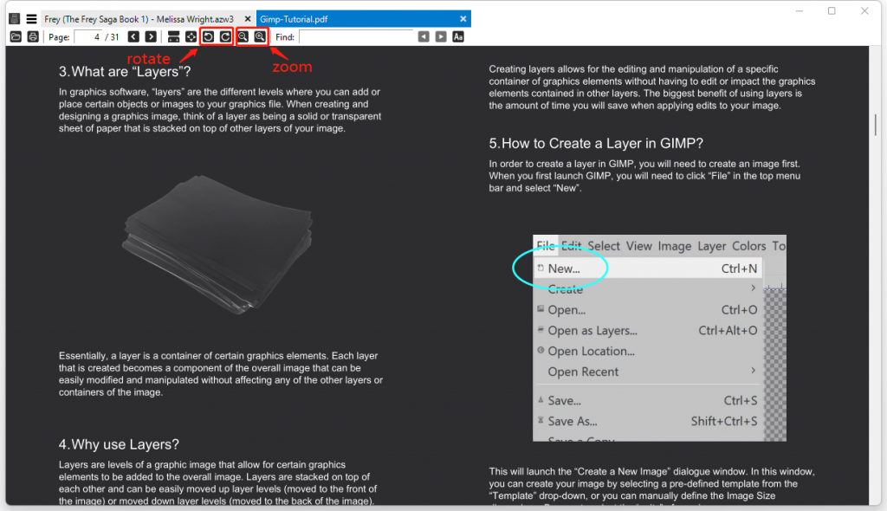The width and height of the screenshot is (887, 511).
Task: Click the vertical scrollbar thumb
Action: 876,124
